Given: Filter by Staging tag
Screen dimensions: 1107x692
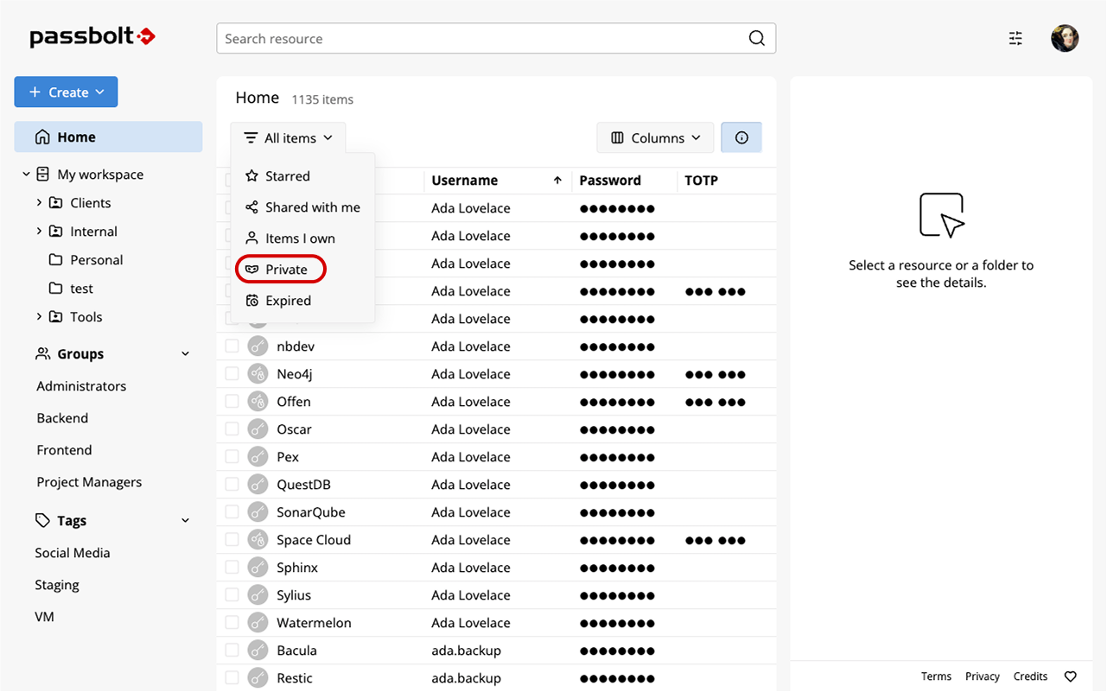Looking at the screenshot, I should 57,585.
